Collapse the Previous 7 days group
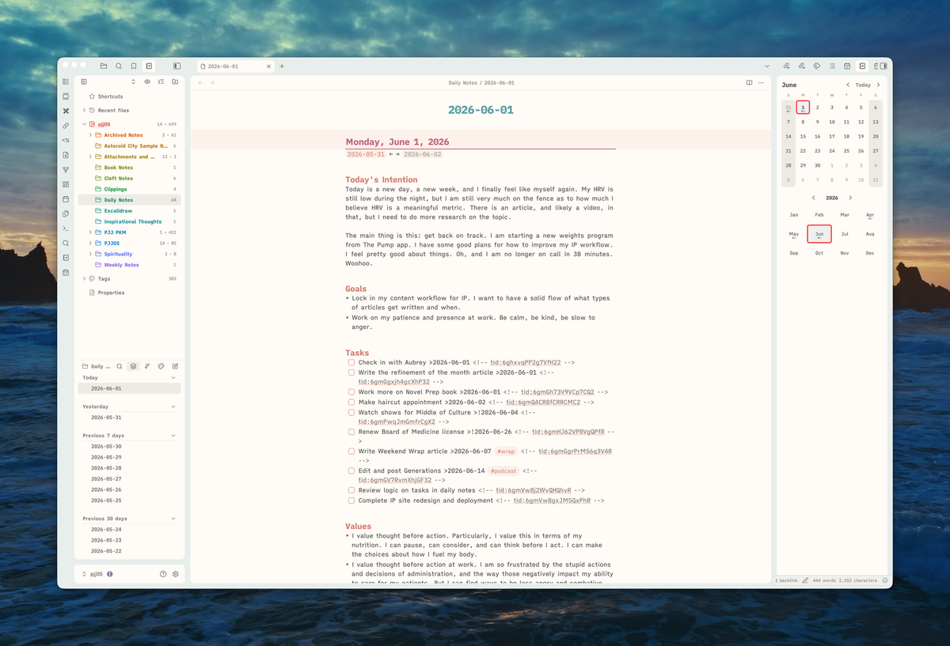The image size is (950, 646). pyautogui.click(x=174, y=436)
